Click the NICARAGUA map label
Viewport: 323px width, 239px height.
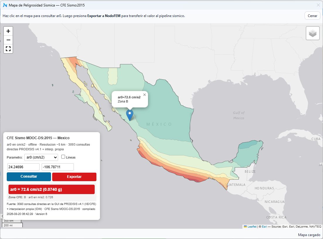coord(275,202)
